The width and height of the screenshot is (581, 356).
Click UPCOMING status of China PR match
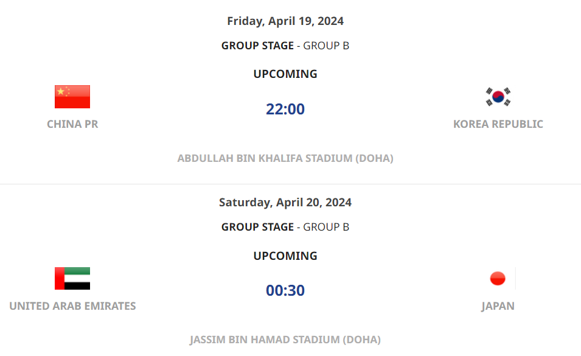[285, 74]
